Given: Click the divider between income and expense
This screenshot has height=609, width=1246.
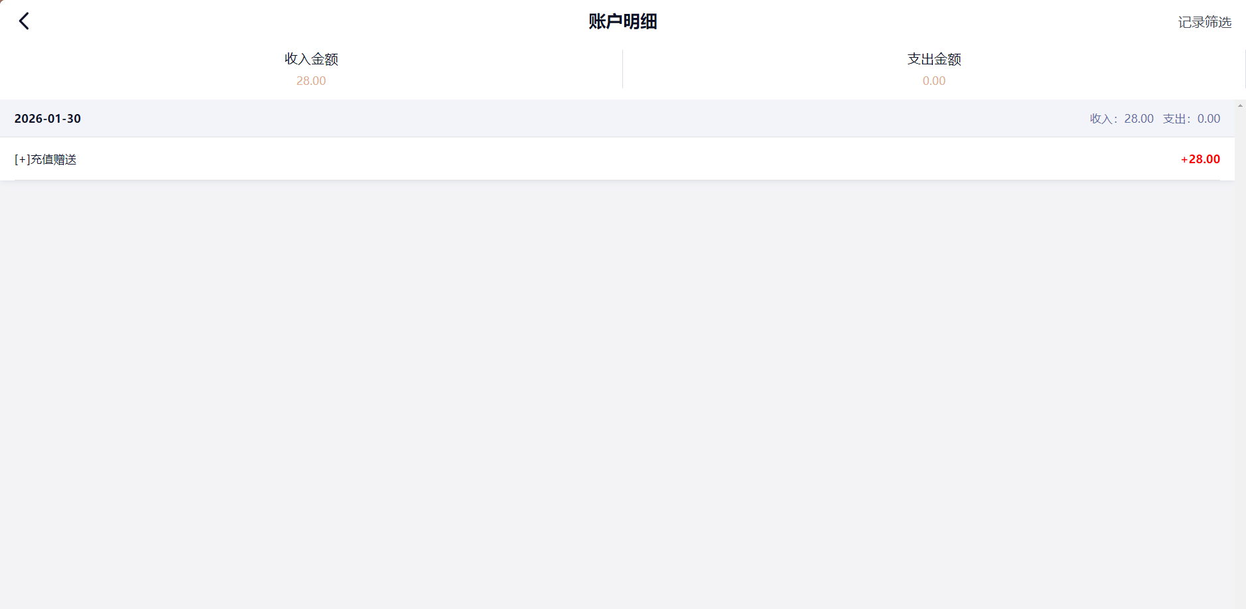Looking at the screenshot, I should click(622, 69).
